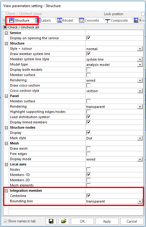Click the Concrete tab icon
The width and height of the screenshot is (146, 227).
[82, 20]
